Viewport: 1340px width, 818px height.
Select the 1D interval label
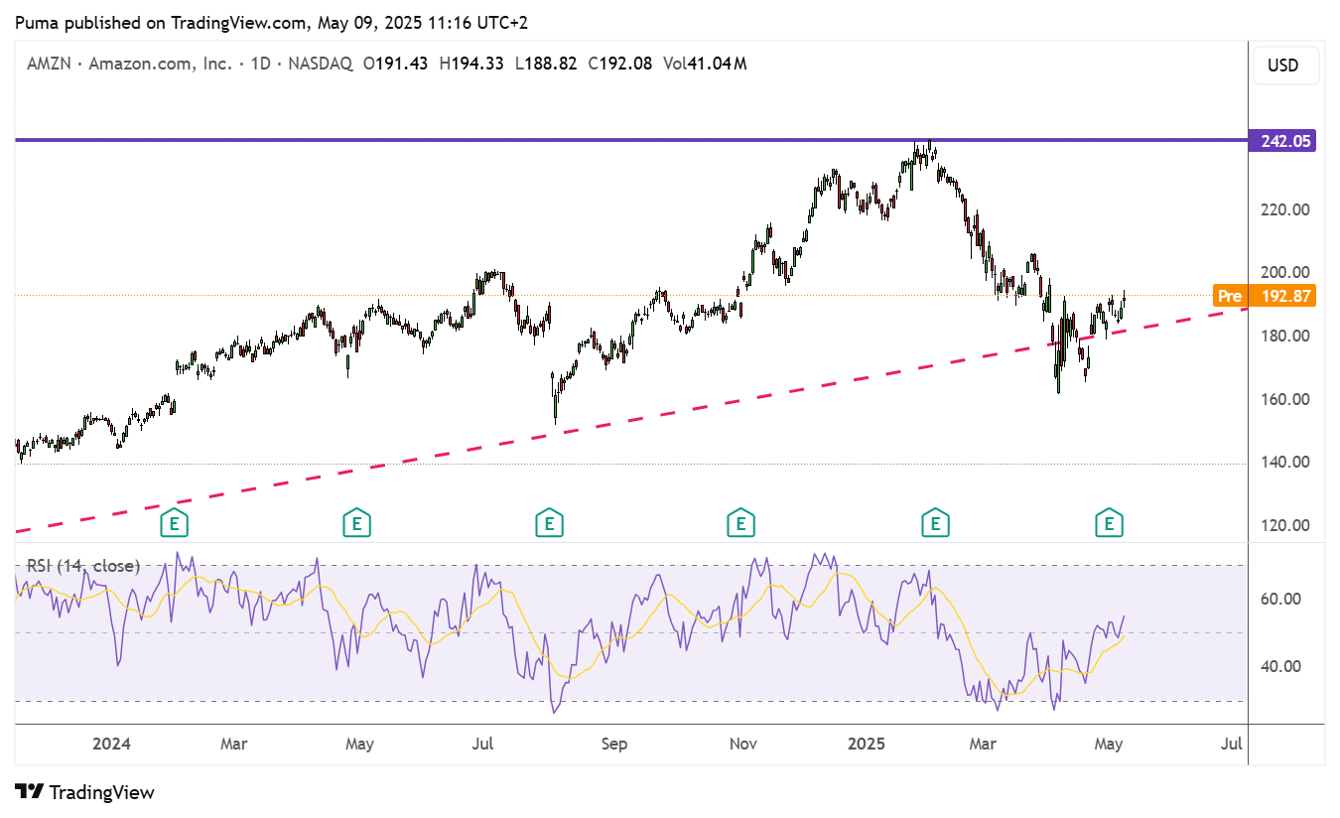[261, 64]
